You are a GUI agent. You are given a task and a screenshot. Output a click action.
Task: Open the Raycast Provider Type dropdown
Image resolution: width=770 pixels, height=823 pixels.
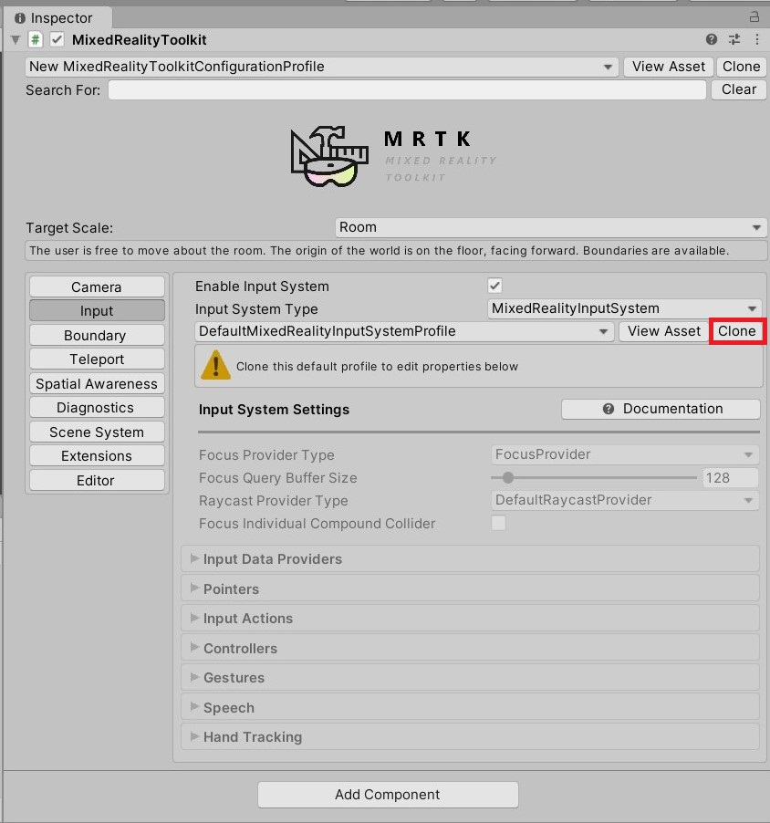pyautogui.click(x=625, y=500)
